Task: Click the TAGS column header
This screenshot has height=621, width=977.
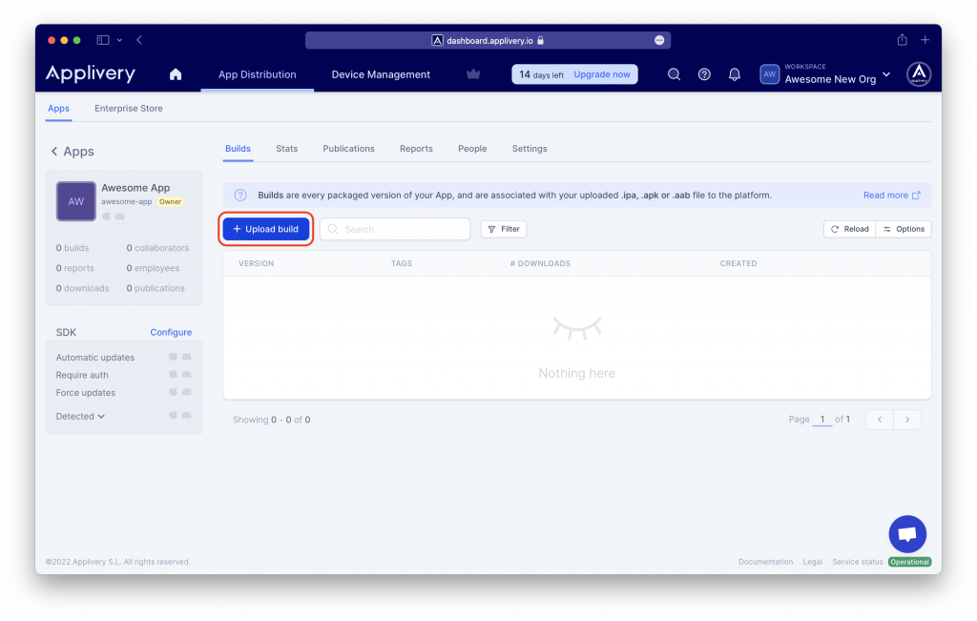Action: pos(402,263)
